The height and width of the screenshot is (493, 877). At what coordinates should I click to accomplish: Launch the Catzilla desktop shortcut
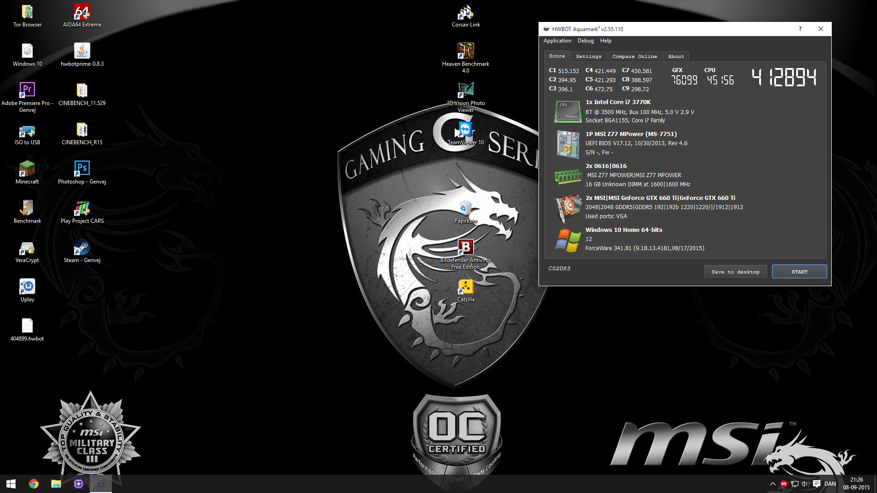coord(466,291)
